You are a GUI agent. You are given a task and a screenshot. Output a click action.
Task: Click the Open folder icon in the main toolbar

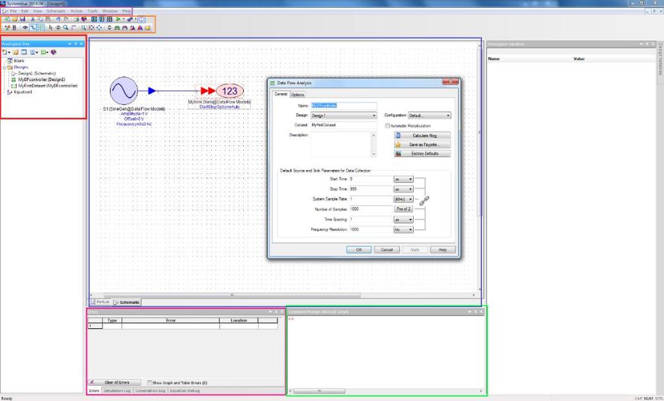15,19
